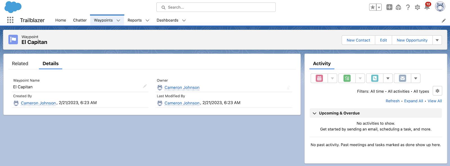Click in the Search field
The image size is (450, 166).
[x=216, y=7]
